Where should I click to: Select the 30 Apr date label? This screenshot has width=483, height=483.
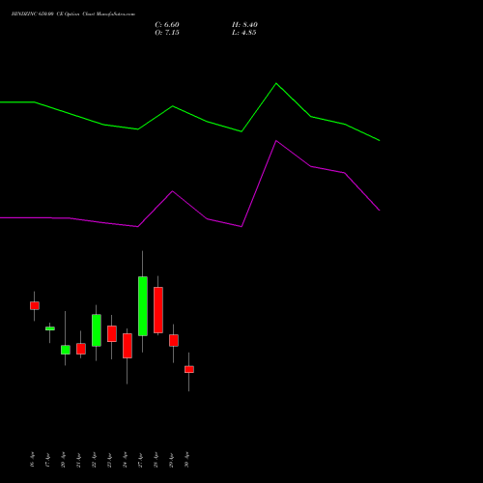point(186,460)
